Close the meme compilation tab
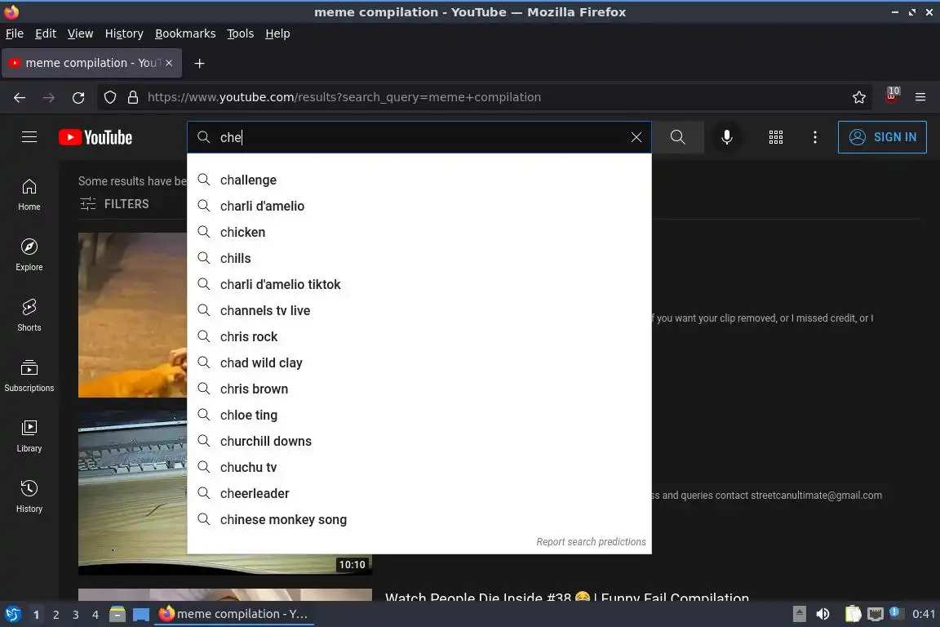This screenshot has width=940, height=627. [169, 63]
